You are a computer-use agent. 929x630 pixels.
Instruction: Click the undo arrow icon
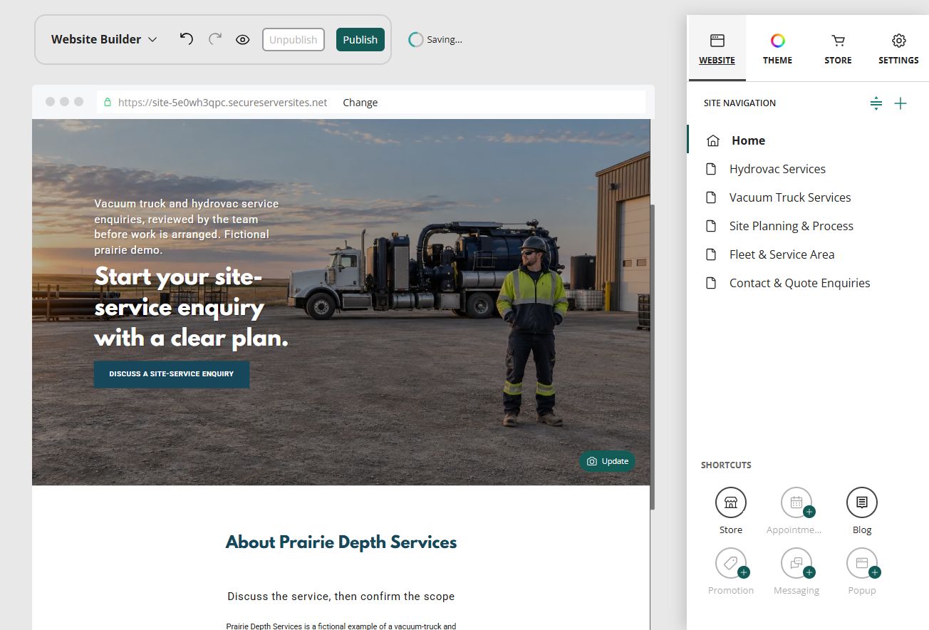[x=187, y=39]
